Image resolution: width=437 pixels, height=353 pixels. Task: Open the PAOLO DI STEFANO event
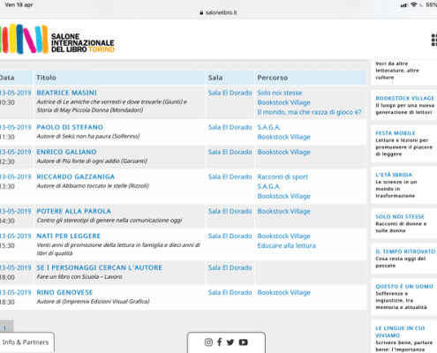70,127
